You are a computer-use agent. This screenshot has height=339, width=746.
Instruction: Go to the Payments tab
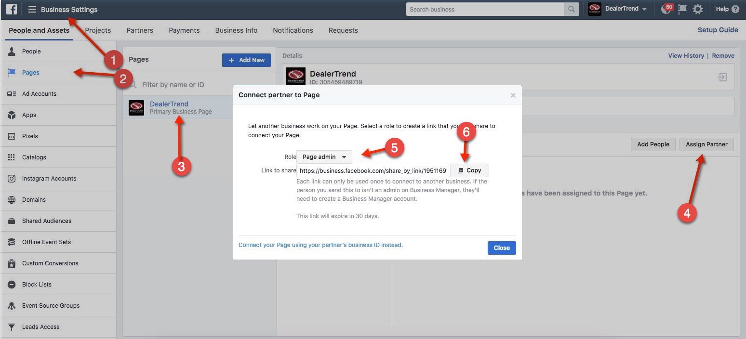(x=184, y=30)
